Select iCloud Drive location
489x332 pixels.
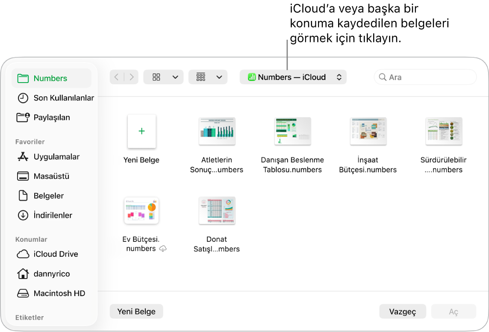tap(51, 254)
